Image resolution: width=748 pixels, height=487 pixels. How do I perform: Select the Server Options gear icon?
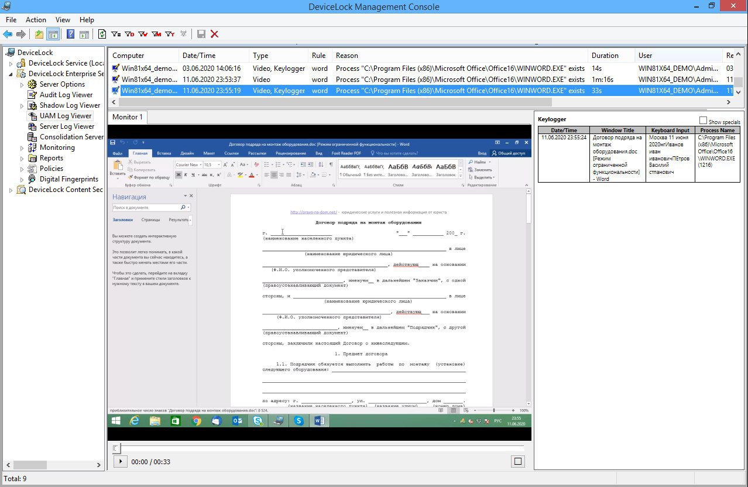33,84
